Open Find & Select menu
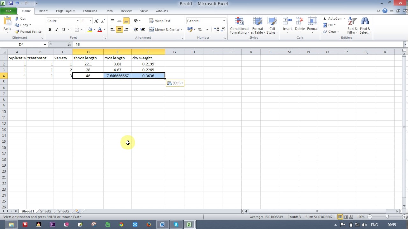 (x=365, y=25)
